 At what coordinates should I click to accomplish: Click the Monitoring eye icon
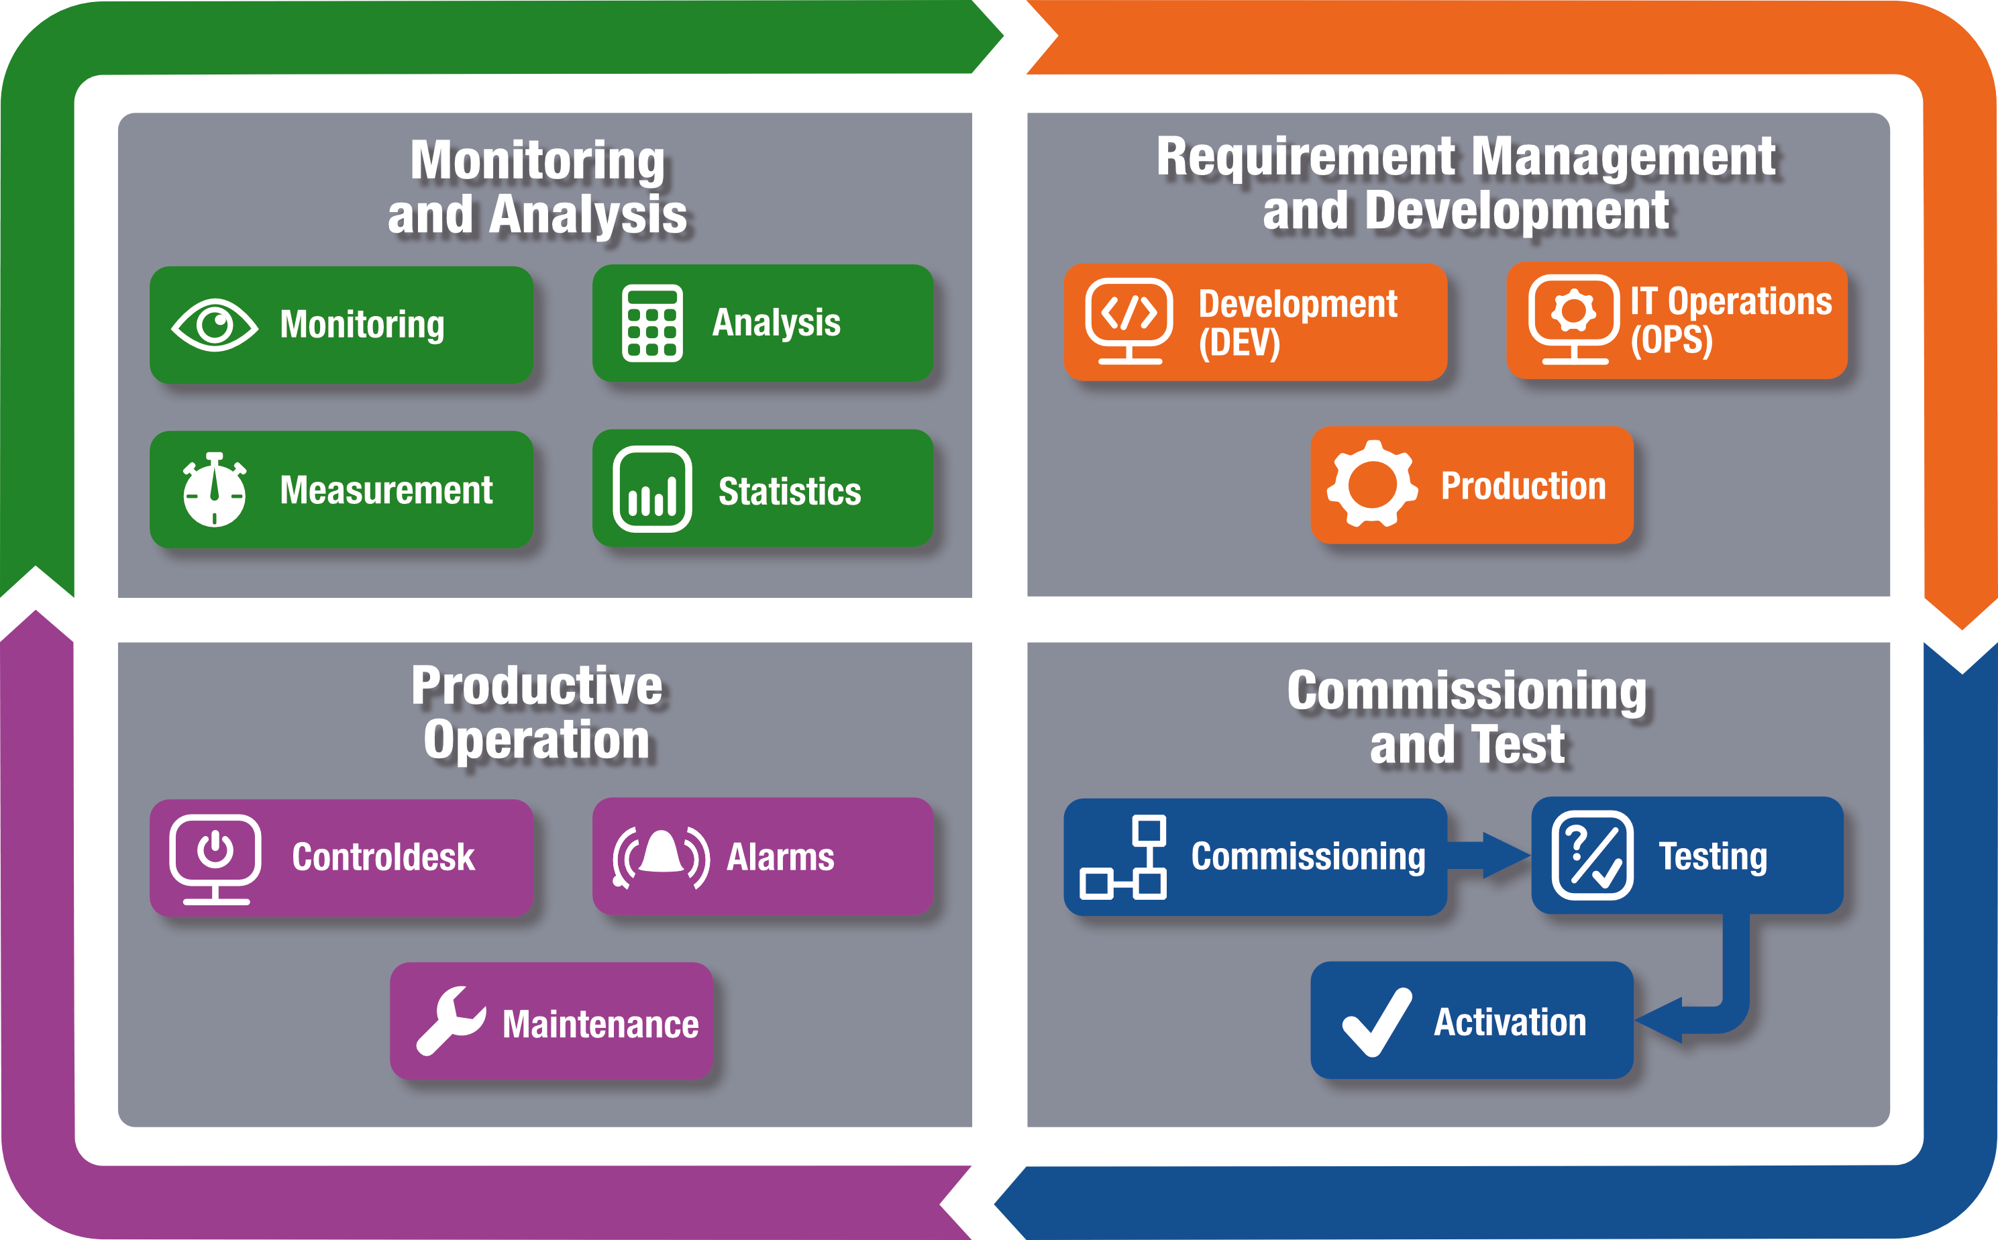(x=204, y=300)
